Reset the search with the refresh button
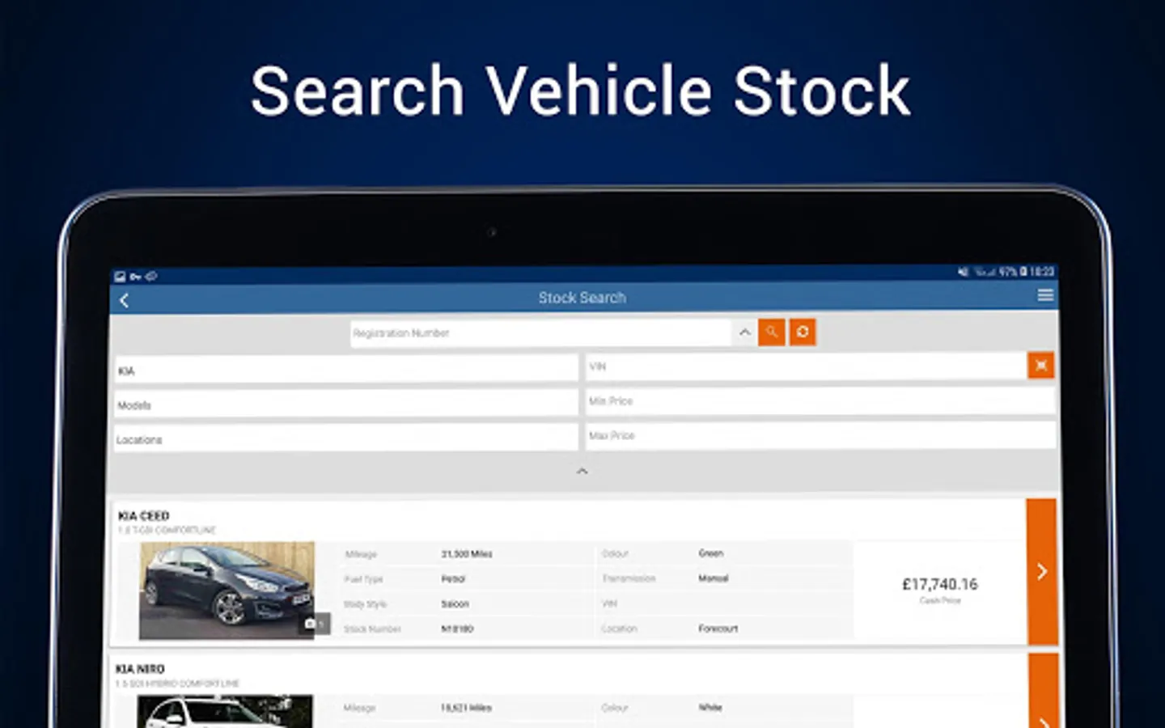This screenshot has height=728, width=1165. coord(803,332)
